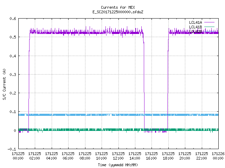The width and height of the screenshot is (225, 168).
Task: Click the LCL41A legend label
Action: coord(195,22)
